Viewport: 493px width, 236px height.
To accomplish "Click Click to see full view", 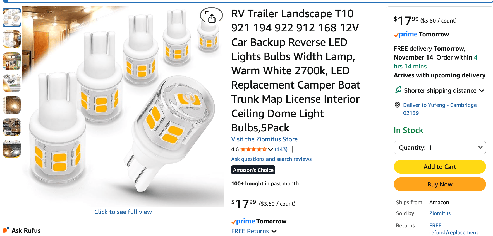I will 123,212.
